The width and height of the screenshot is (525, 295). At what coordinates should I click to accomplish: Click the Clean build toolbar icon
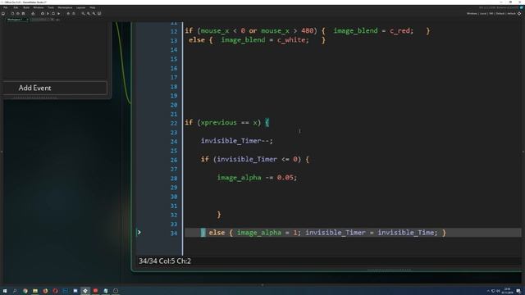pos(58,13)
